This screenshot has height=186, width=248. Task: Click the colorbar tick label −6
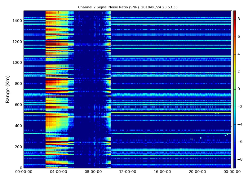tap(240, 142)
